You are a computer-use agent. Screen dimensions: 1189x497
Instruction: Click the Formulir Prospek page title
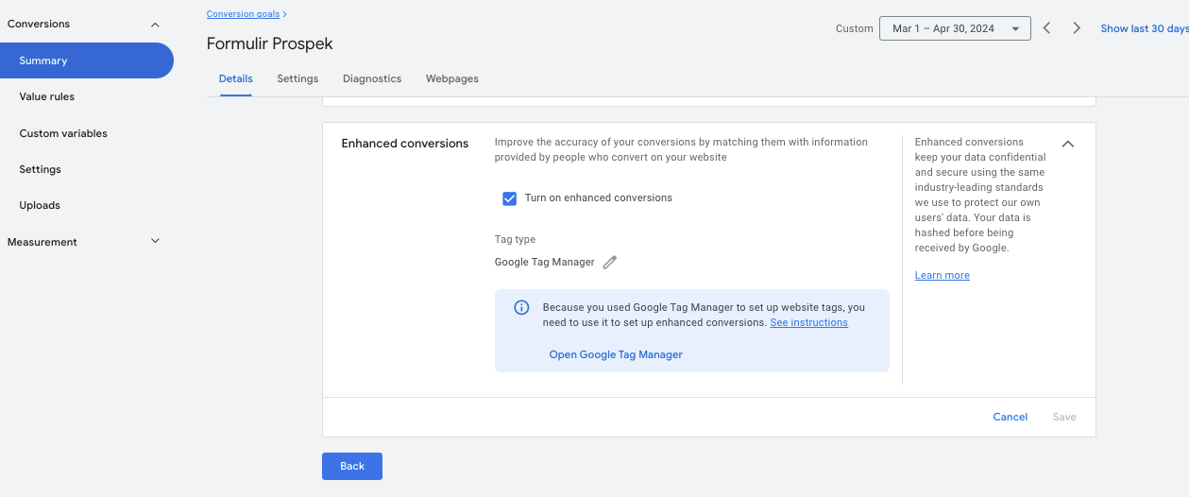click(x=270, y=44)
